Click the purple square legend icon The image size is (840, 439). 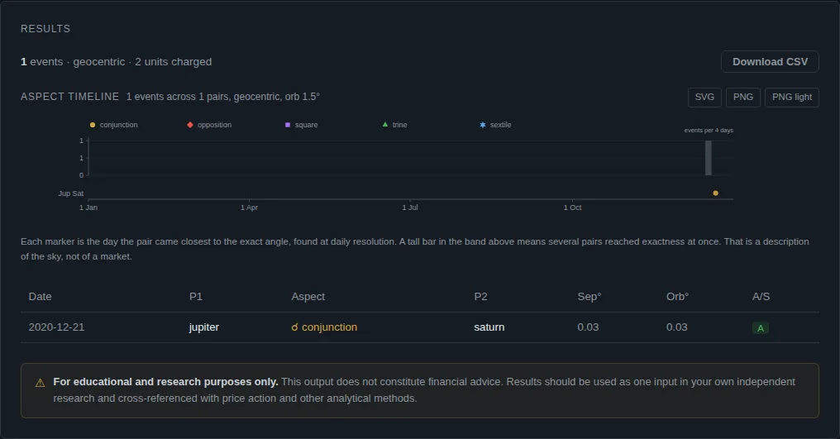(x=288, y=125)
